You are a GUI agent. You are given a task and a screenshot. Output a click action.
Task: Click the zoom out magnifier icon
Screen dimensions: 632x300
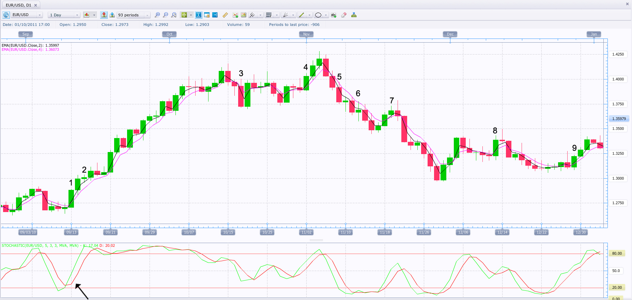click(166, 15)
